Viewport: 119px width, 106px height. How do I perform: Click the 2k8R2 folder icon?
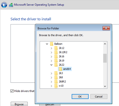point(56,82)
